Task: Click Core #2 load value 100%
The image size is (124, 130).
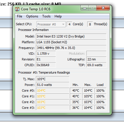Action: [100, 102]
